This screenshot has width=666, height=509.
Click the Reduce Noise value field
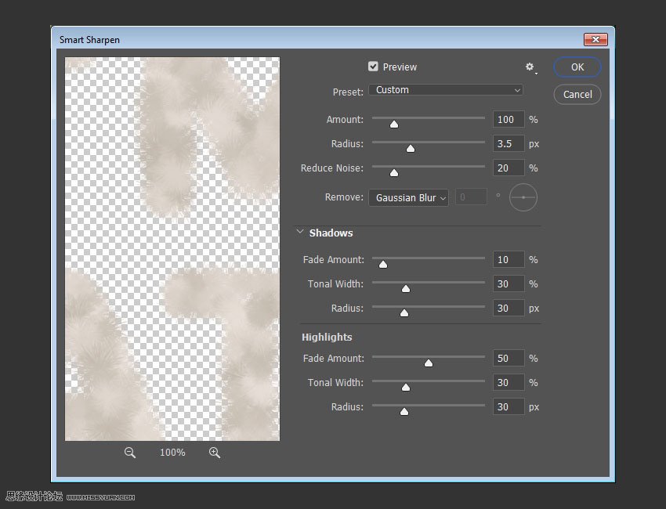pos(508,168)
